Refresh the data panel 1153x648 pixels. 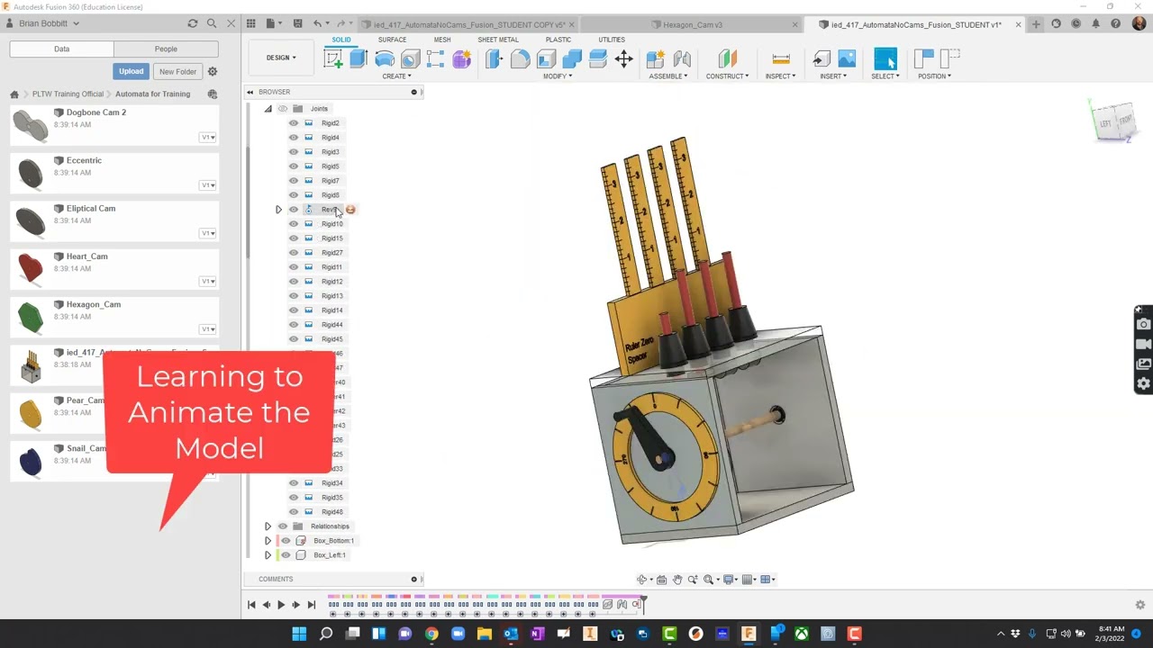pyautogui.click(x=193, y=23)
